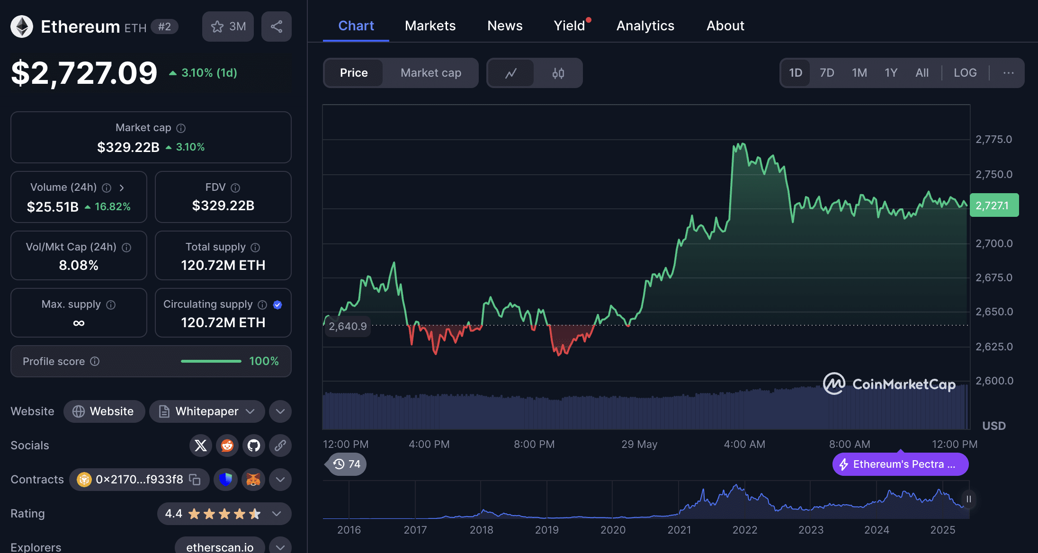Open the 74 historical events badge
Screen dimensions: 1038x553
point(347,464)
